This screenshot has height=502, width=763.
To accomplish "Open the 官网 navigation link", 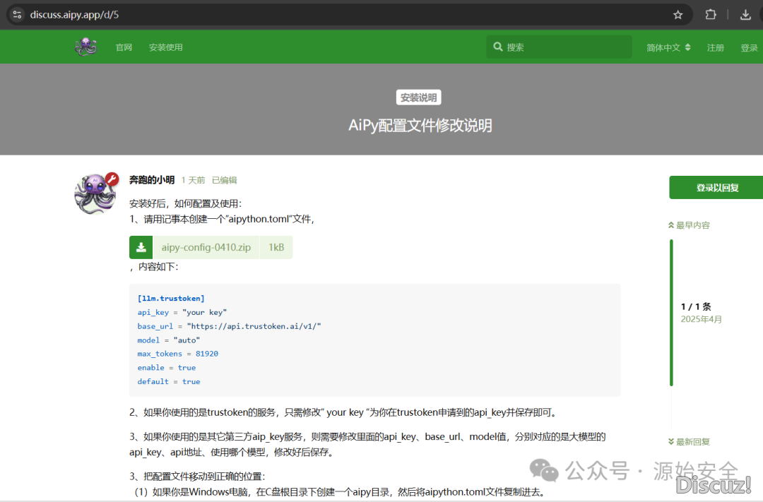I will 124,47.
